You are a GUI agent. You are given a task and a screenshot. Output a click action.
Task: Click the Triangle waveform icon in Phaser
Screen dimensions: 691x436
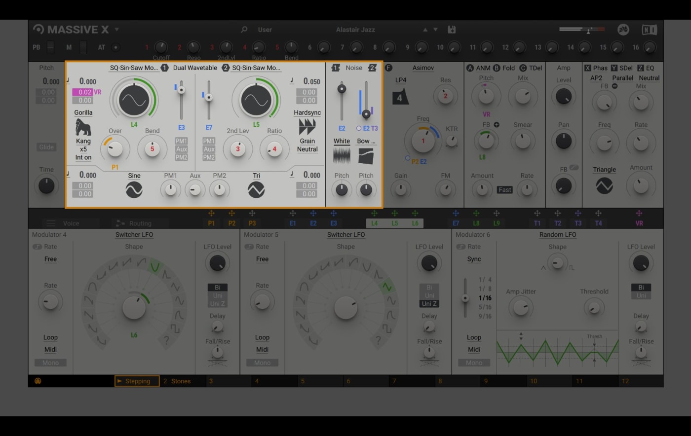[x=604, y=185]
